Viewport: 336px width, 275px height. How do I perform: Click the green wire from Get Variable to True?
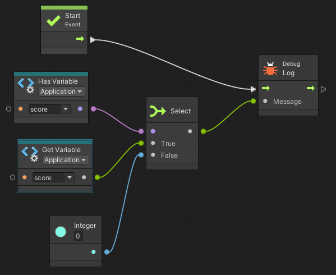(119, 161)
